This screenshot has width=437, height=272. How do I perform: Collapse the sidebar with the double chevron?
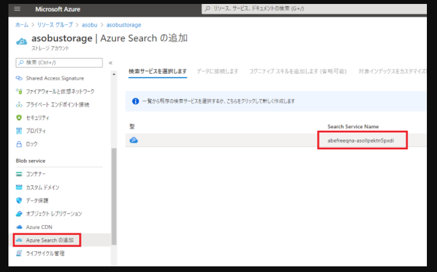111,63
